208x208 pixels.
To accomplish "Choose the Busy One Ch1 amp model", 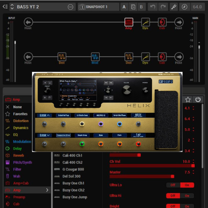I will click(x=73, y=183).
